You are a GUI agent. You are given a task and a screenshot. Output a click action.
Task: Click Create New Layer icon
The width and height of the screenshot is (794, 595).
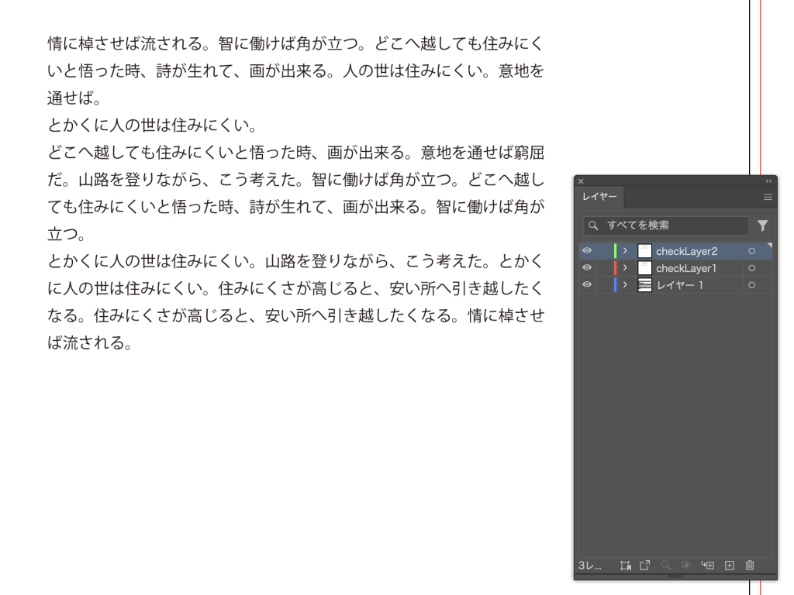(x=729, y=566)
